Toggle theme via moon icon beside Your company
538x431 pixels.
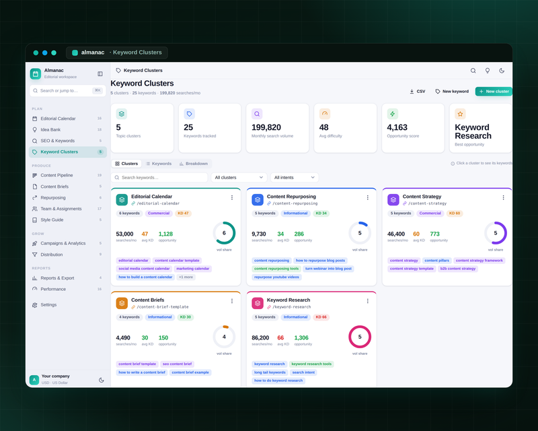tap(102, 380)
